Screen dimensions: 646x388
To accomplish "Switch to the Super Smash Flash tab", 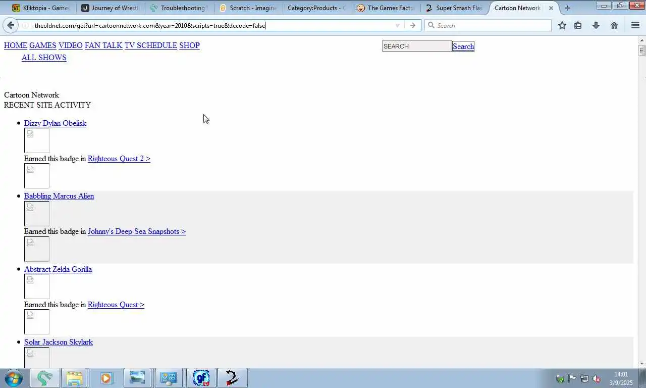I will click(455, 8).
